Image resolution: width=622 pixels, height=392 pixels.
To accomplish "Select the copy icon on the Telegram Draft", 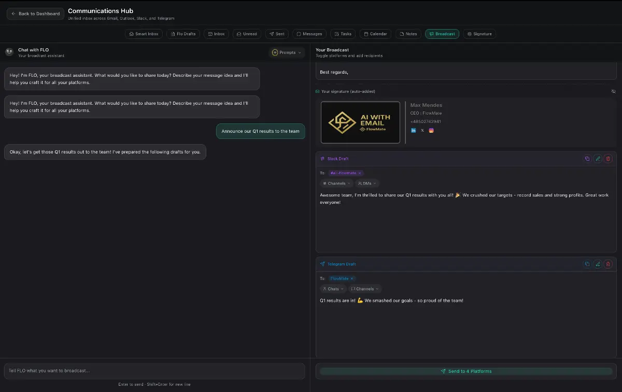I will coord(587,264).
